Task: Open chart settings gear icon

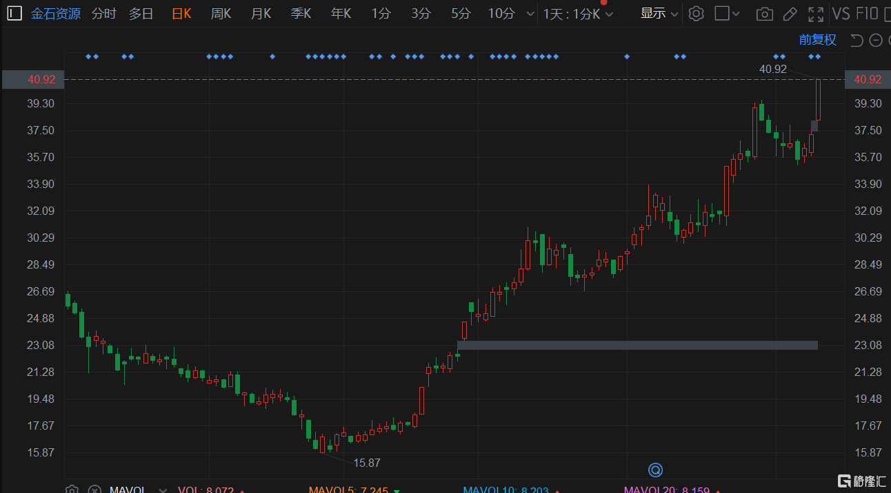Action: 697,13
